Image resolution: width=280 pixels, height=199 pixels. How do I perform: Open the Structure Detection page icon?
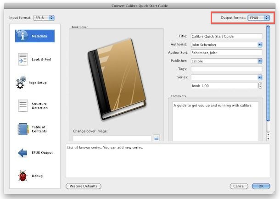(23, 106)
